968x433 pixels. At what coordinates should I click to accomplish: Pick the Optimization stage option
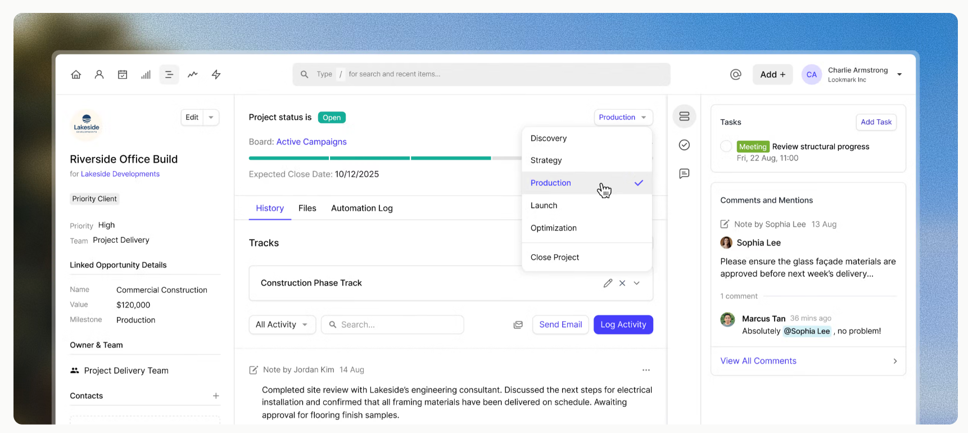[587, 228]
